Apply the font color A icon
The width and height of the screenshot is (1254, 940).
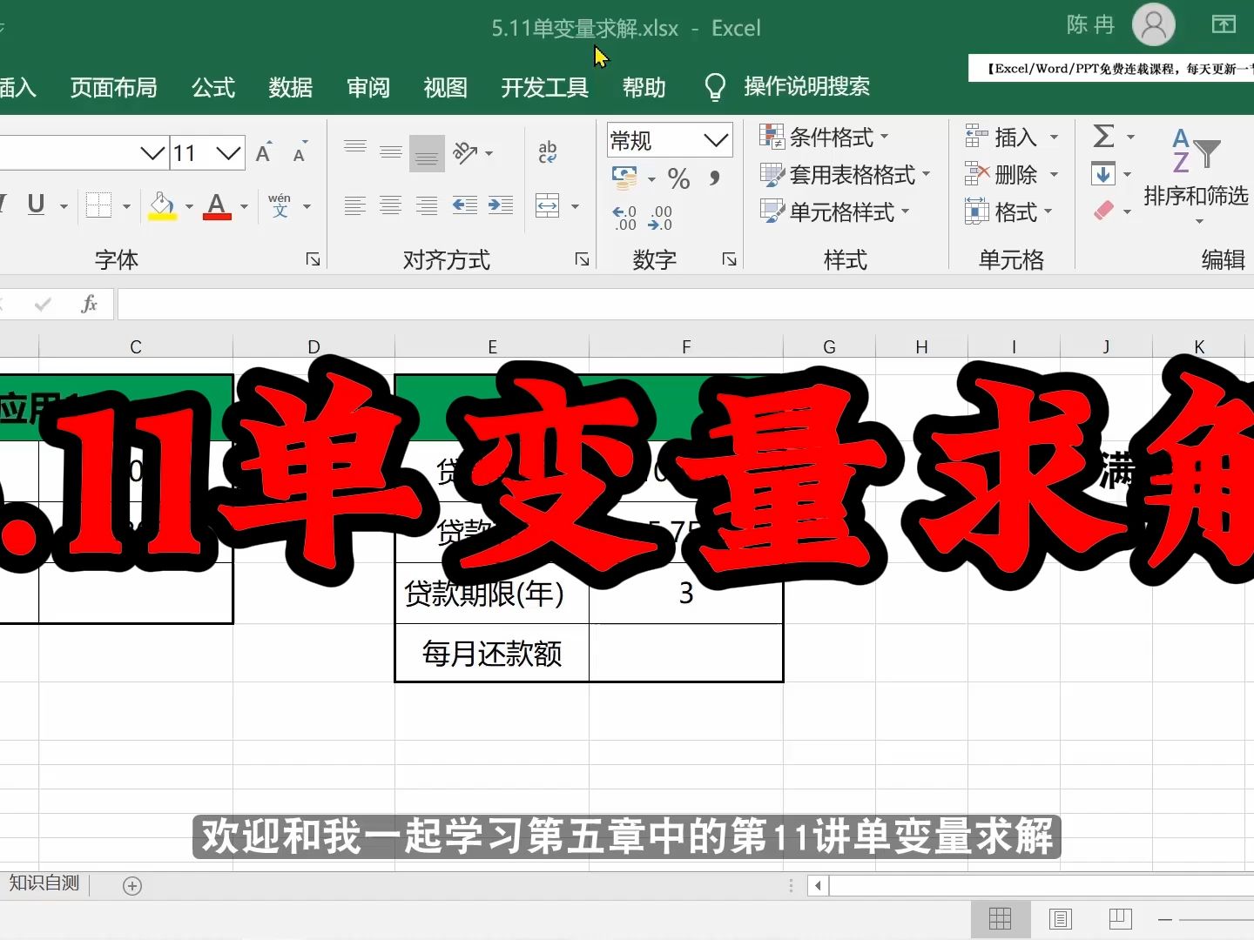pos(216,206)
